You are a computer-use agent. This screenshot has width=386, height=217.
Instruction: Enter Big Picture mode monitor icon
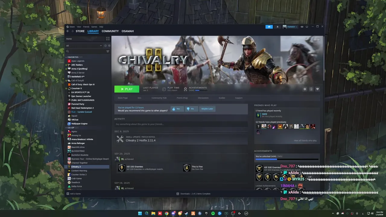tap(307, 27)
